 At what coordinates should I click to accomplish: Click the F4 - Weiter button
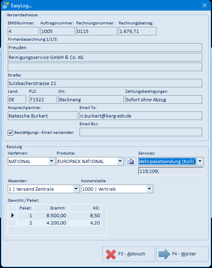click(x=182, y=254)
